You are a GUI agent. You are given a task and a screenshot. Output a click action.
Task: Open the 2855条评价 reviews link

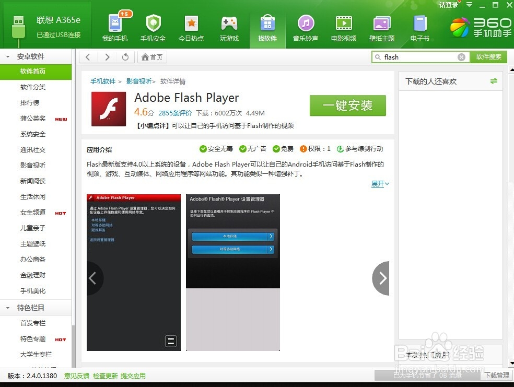(175, 113)
